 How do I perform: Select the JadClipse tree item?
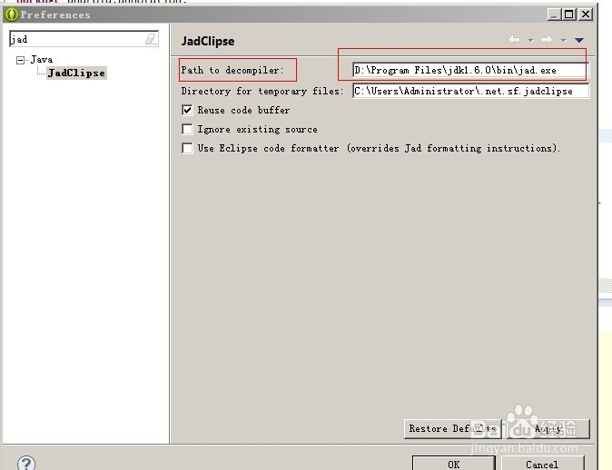pyautogui.click(x=76, y=73)
